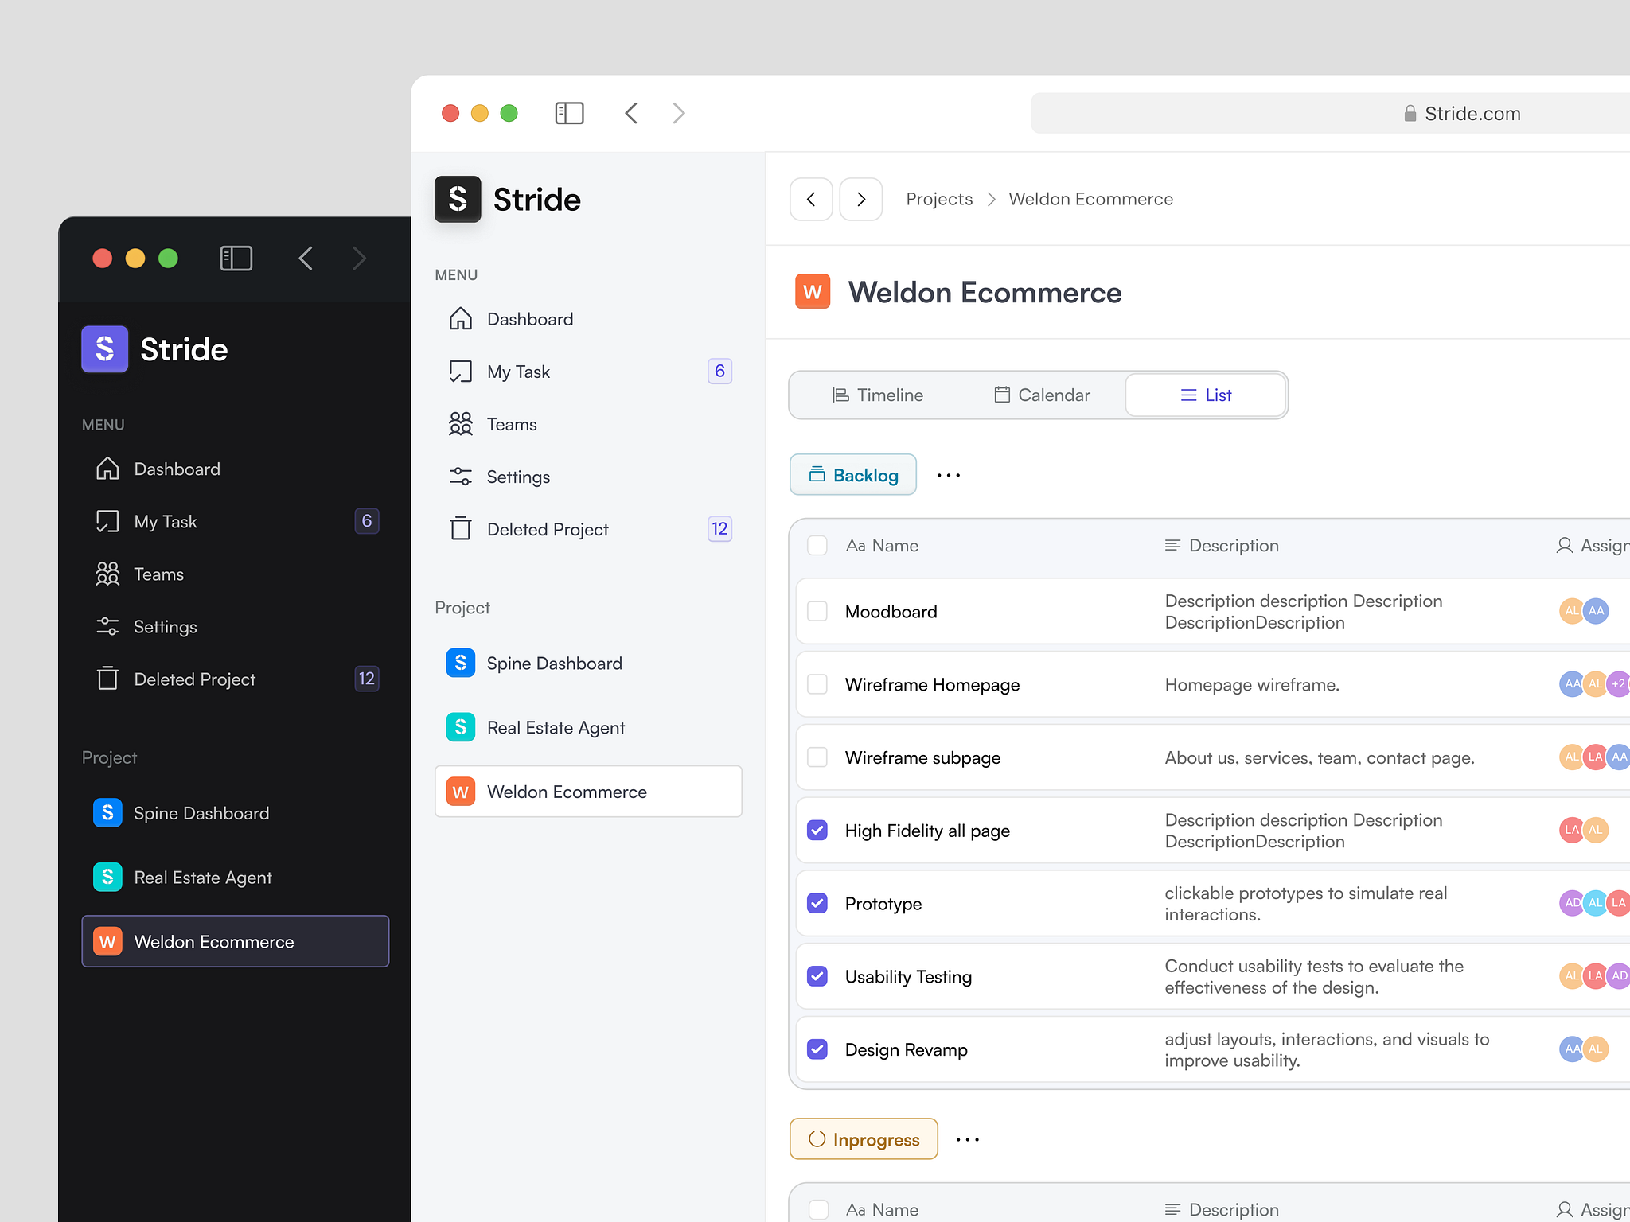Viewport: 1630px width, 1222px height.
Task: Open the Inprogress section options menu
Action: (967, 1139)
